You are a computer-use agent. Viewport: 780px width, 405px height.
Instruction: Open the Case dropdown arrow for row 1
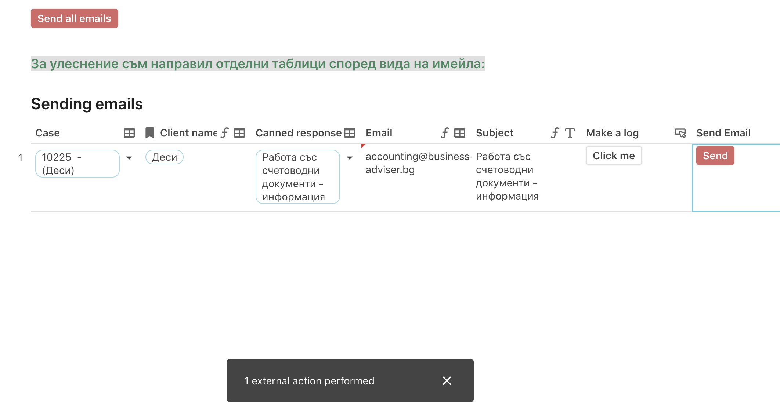click(x=129, y=158)
